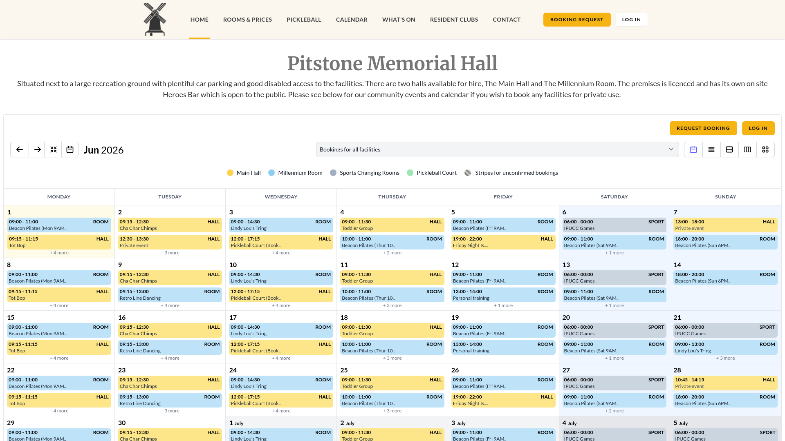
Task: Expand '+ 2 more' on June 27
Action: (x=615, y=411)
